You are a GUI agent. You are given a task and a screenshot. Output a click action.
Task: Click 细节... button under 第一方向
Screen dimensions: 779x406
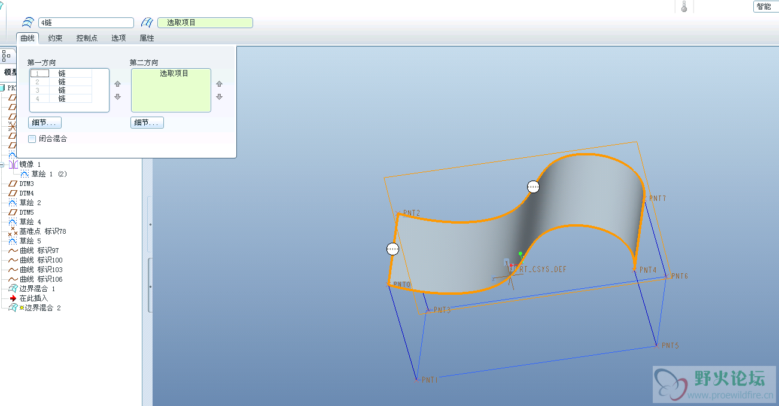[45, 123]
